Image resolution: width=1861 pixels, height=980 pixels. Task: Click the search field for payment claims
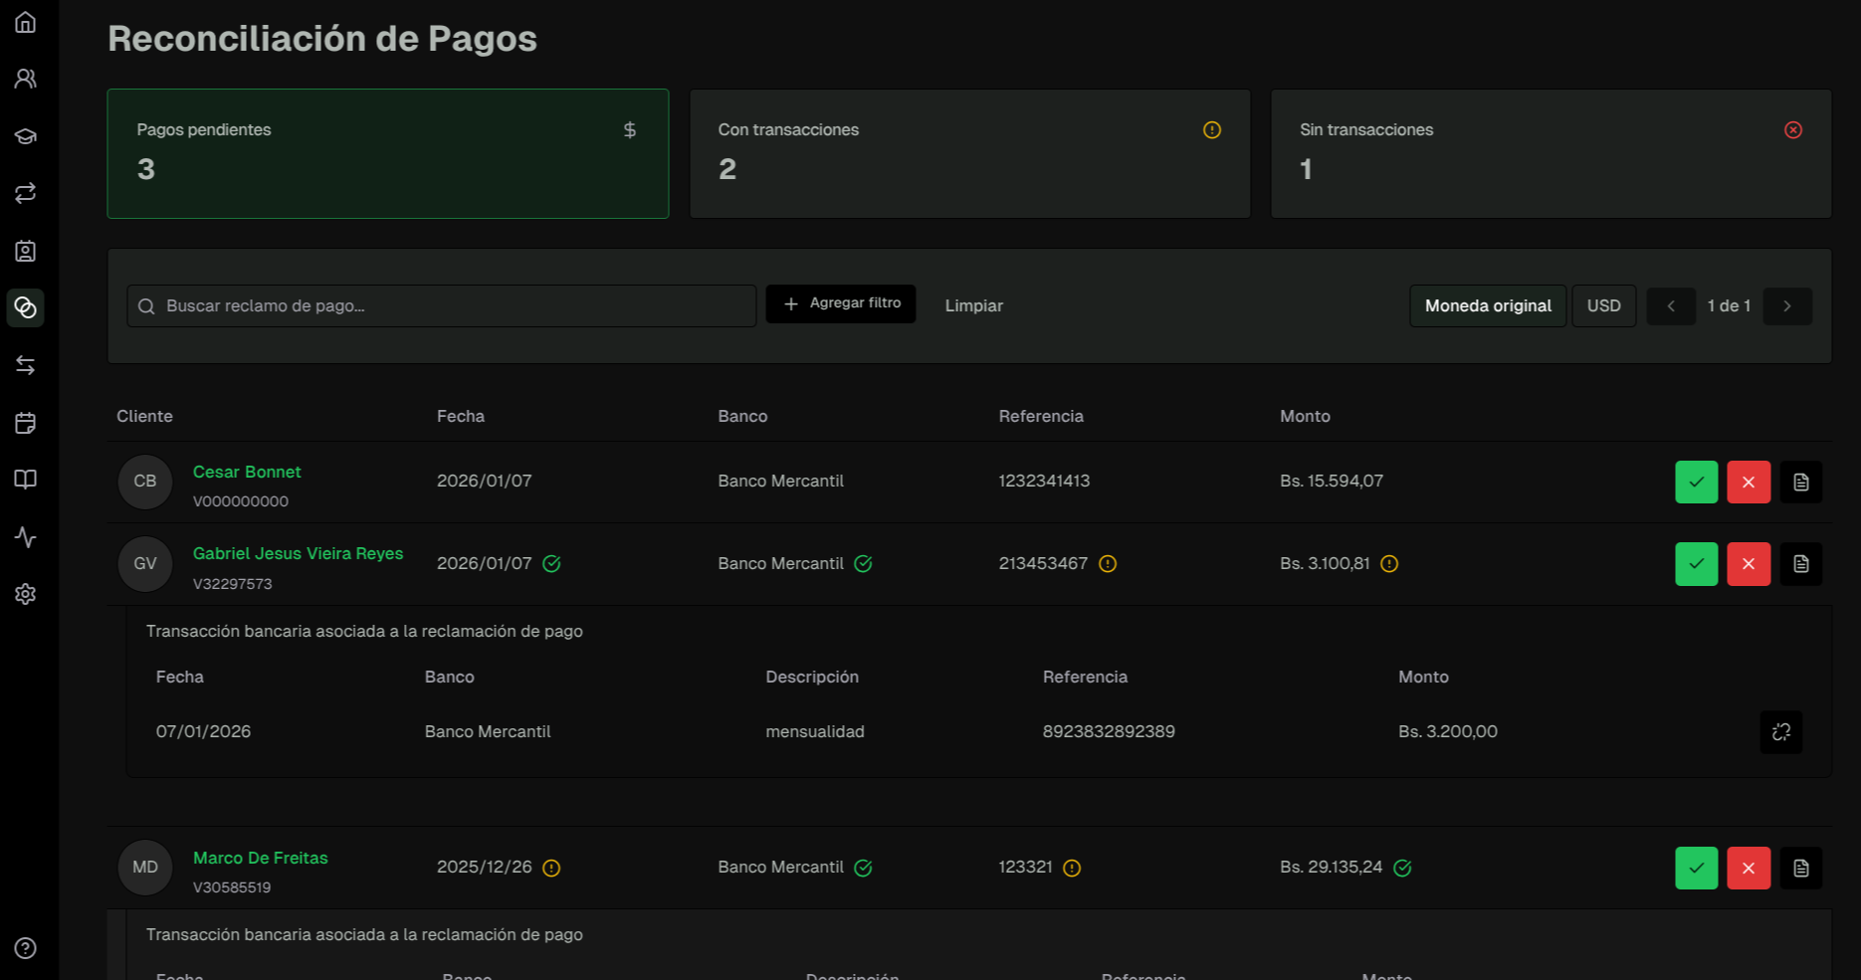[441, 305]
